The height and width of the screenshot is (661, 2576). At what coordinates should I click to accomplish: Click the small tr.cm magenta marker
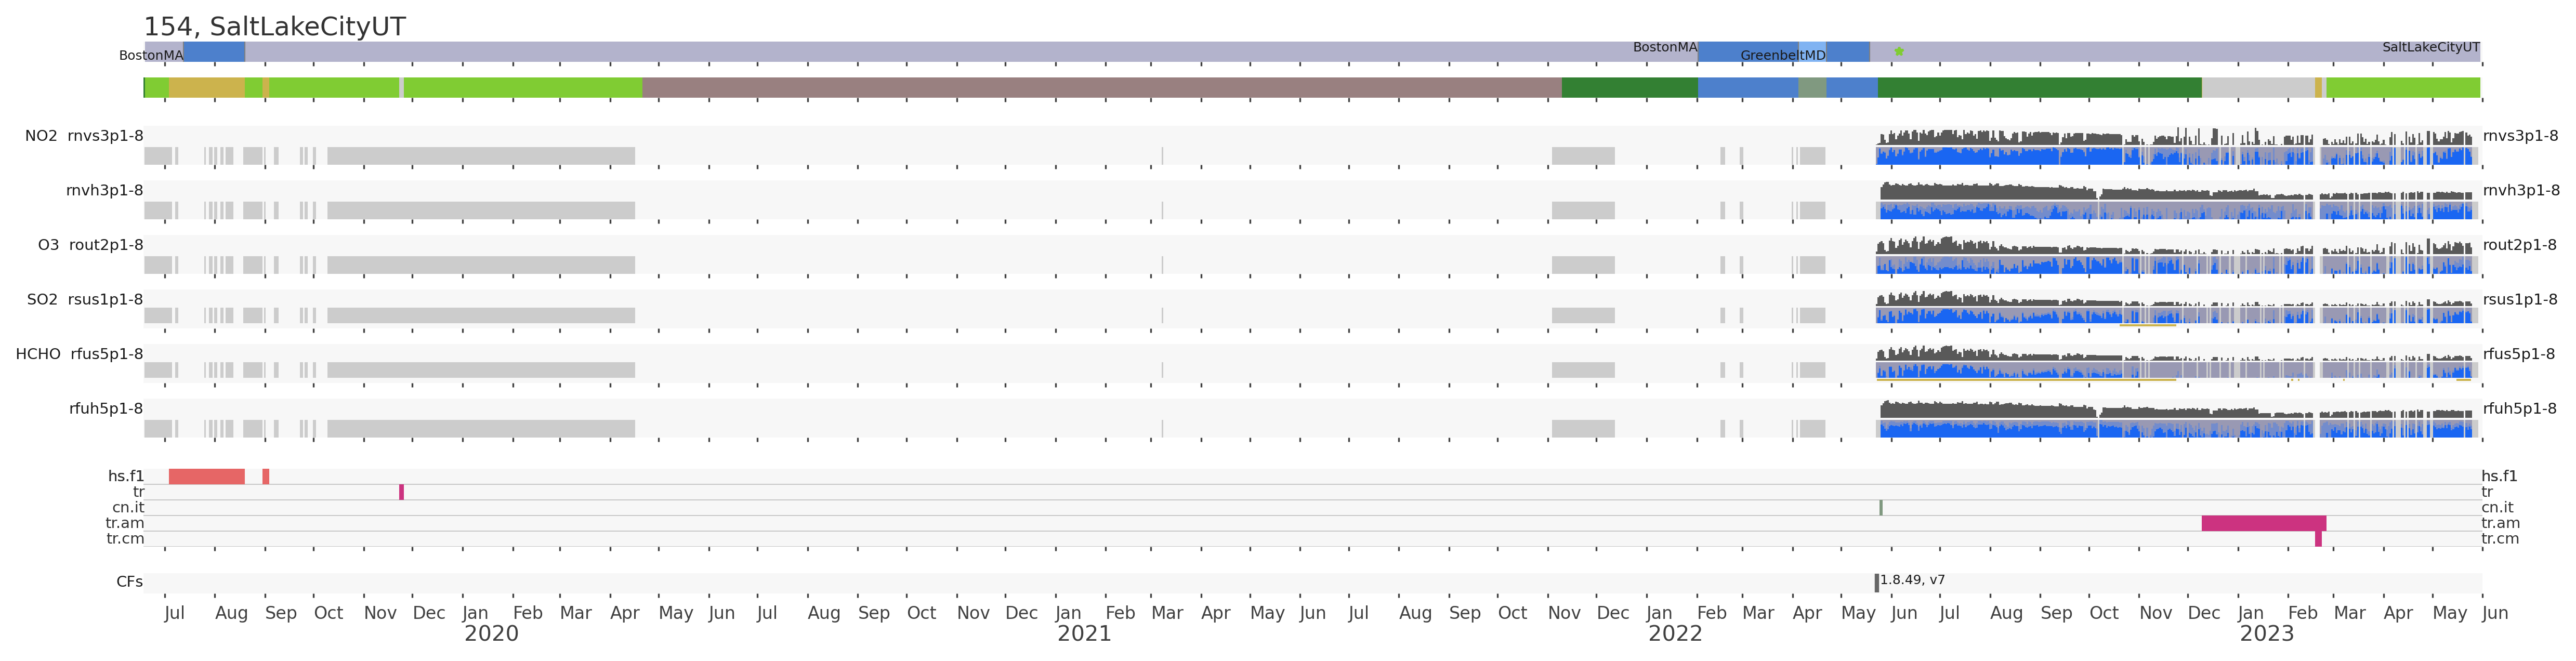2318,539
